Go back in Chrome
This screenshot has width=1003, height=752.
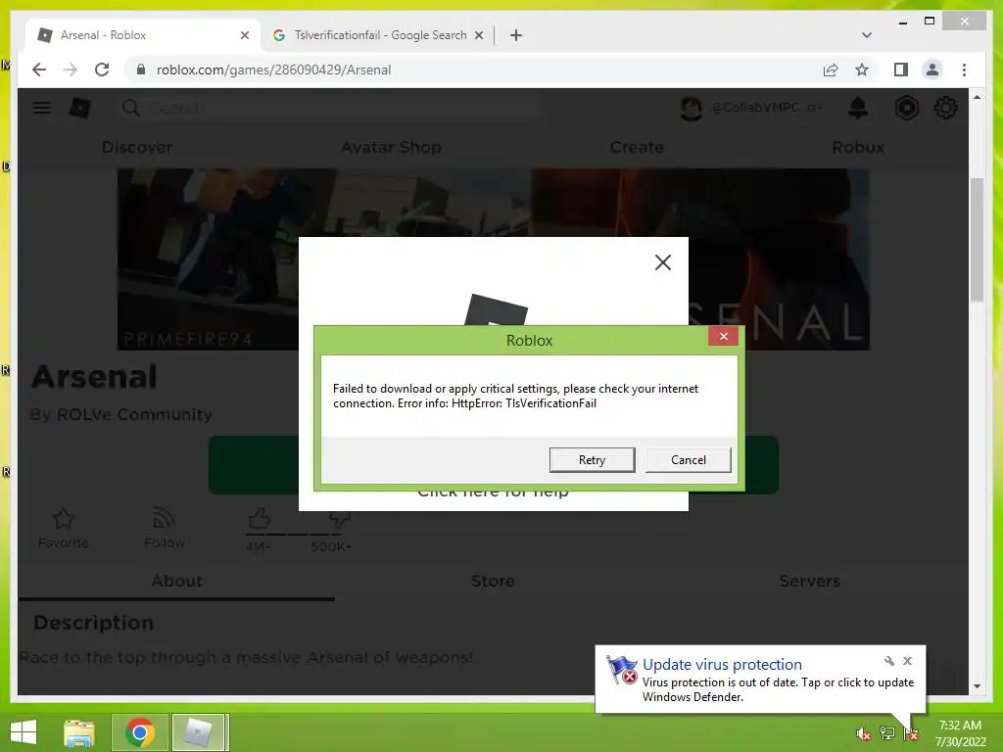pos(39,70)
